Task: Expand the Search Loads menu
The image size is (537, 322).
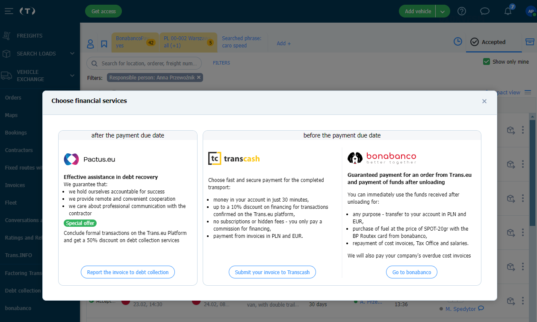Action: [x=72, y=53]
